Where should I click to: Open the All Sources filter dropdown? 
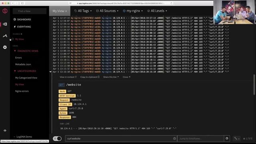coord(107,11)
